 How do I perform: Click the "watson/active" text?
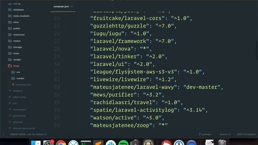(114, 118)
